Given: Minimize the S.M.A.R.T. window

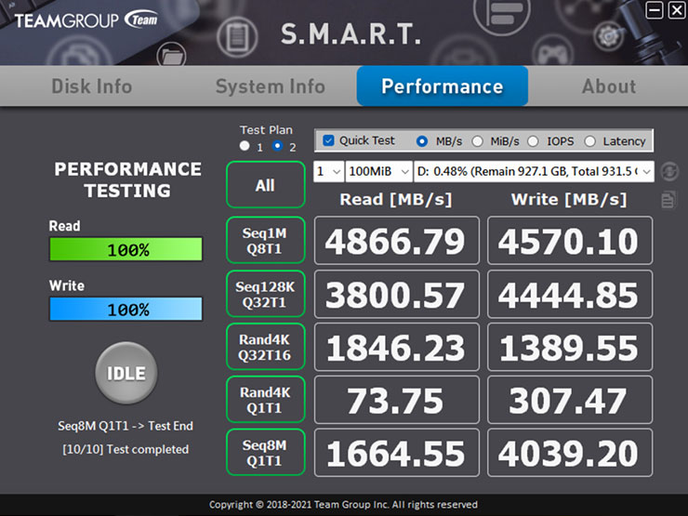Looking at the screenshot, I should [x=655, y=10].
